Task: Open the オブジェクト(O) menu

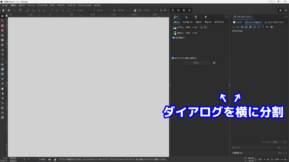Action: point(42,5)
